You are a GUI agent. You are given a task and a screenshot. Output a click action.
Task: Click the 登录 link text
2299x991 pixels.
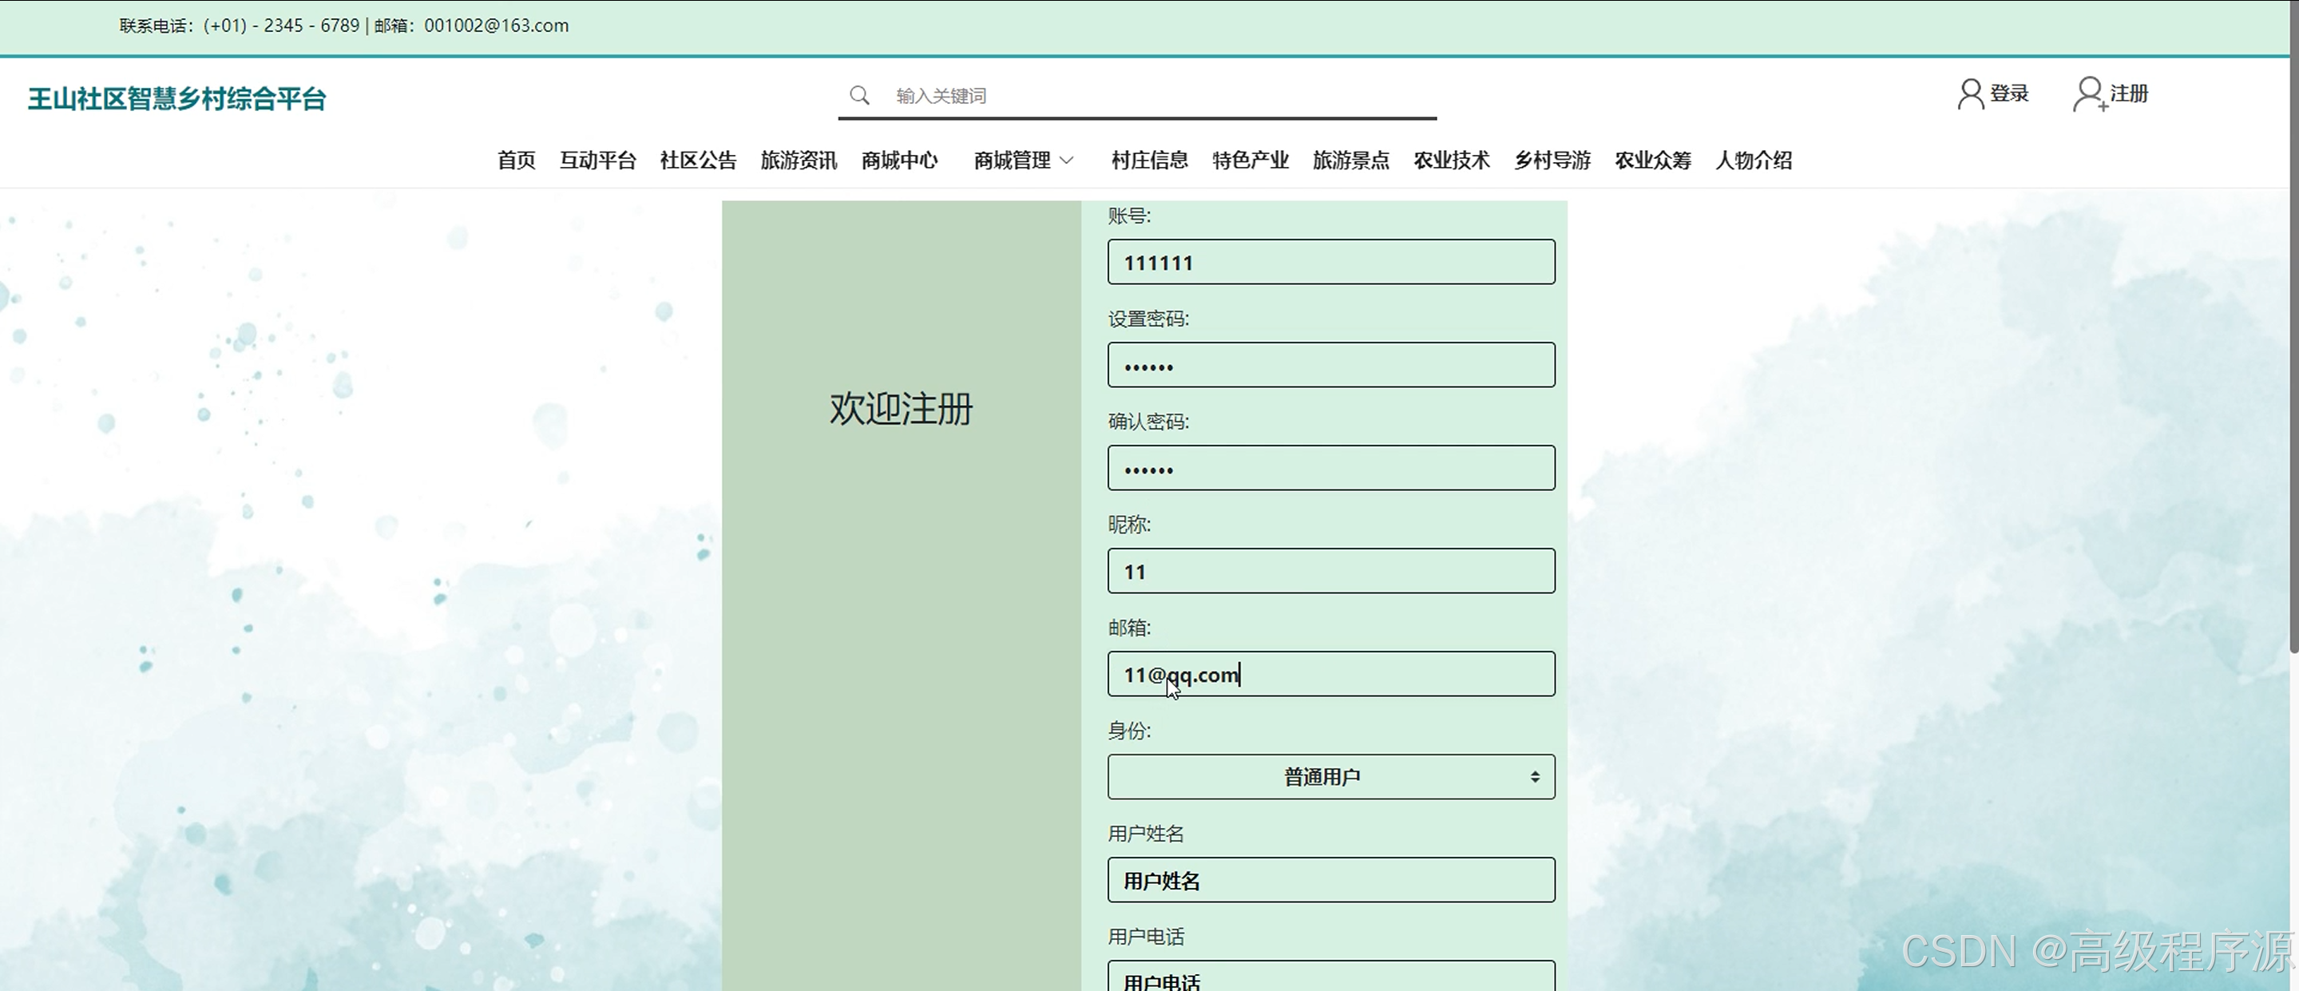[x=2009, y=93]
